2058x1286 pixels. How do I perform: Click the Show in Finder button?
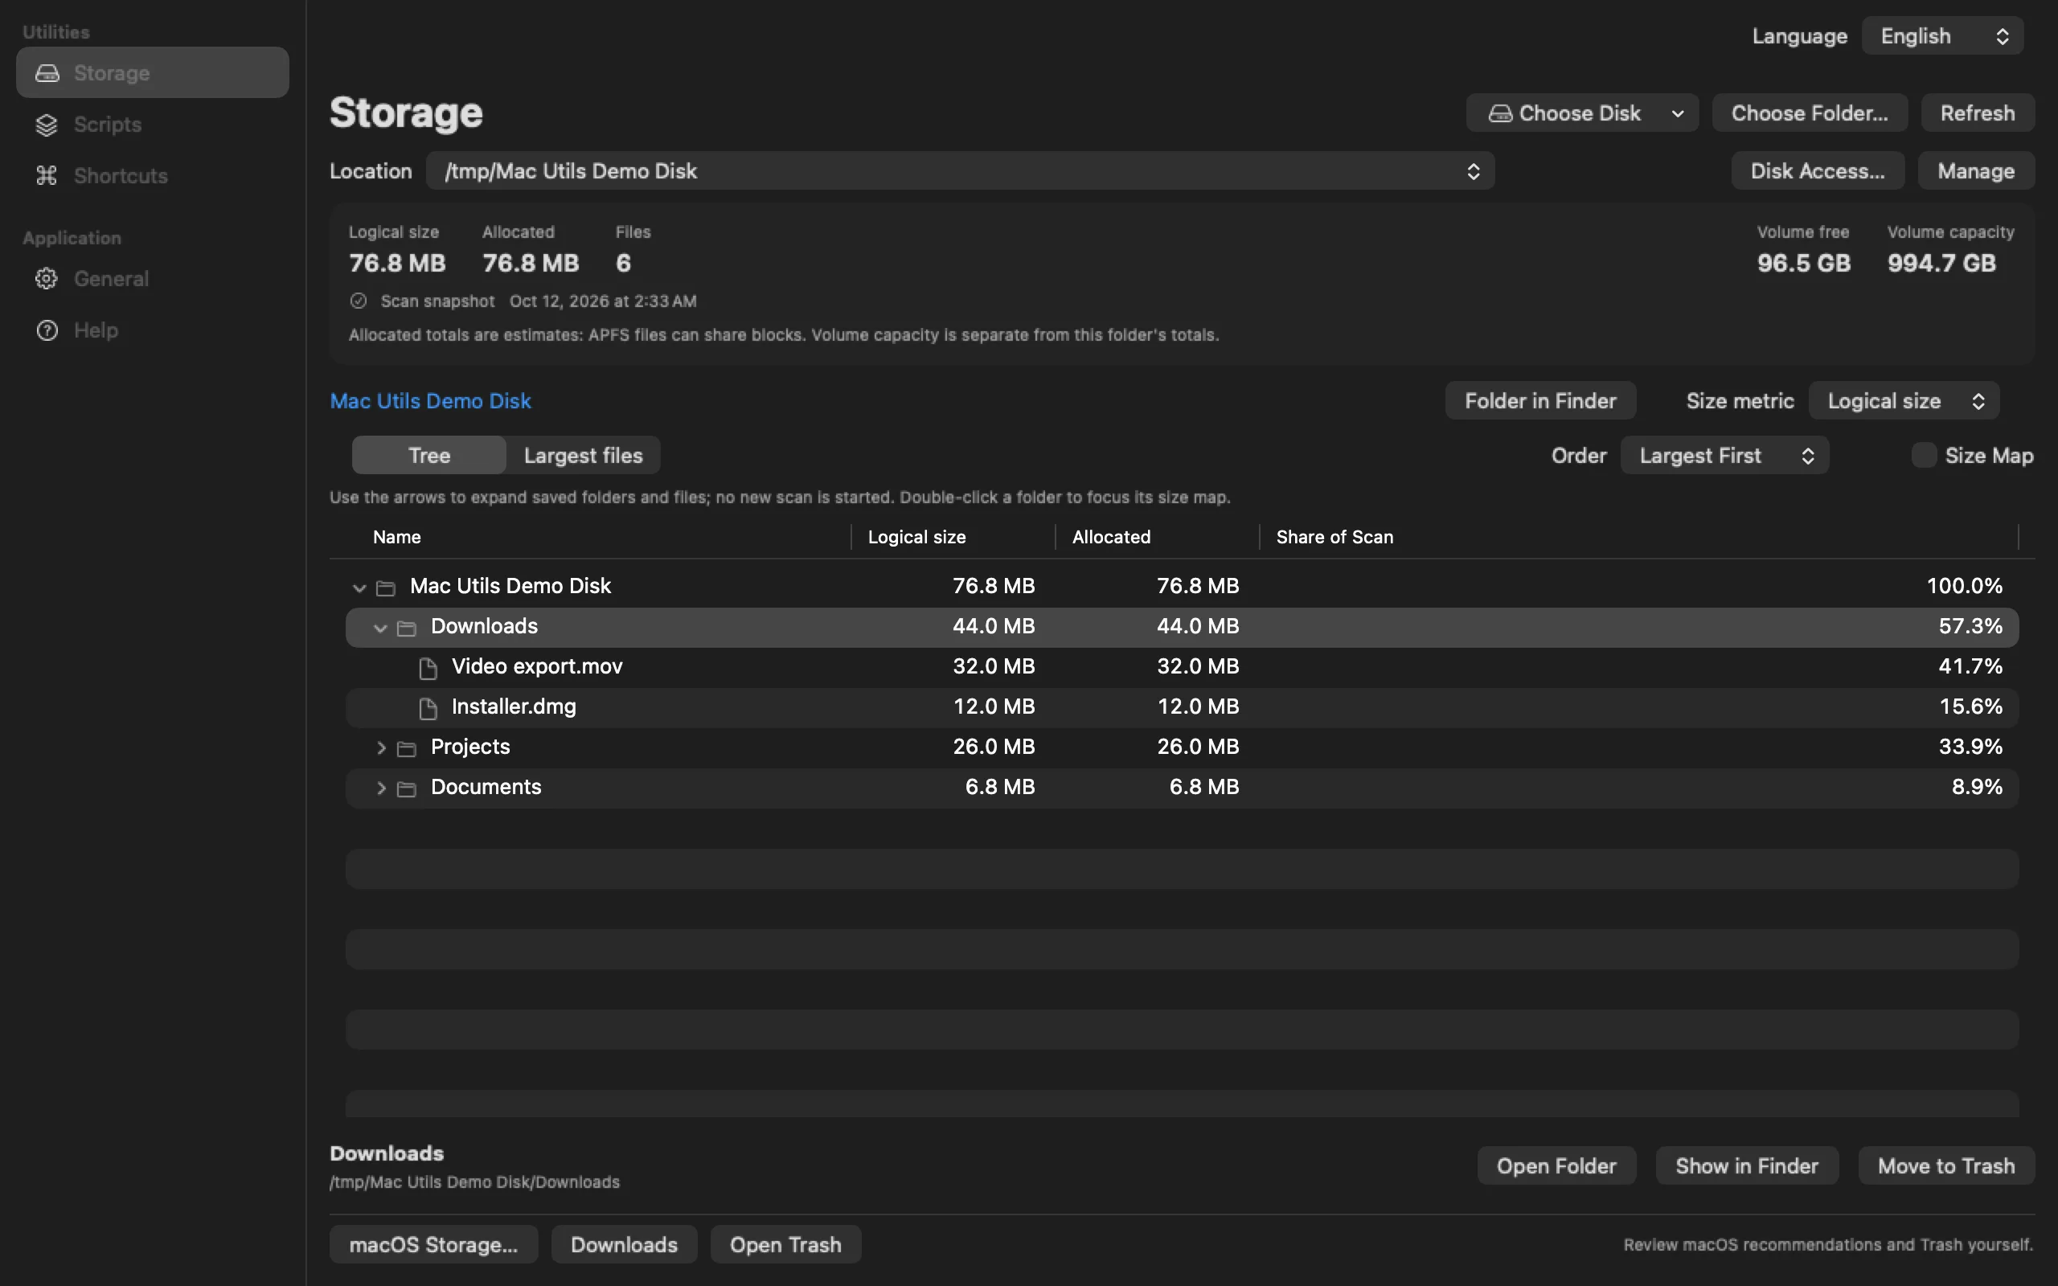1747,1165
